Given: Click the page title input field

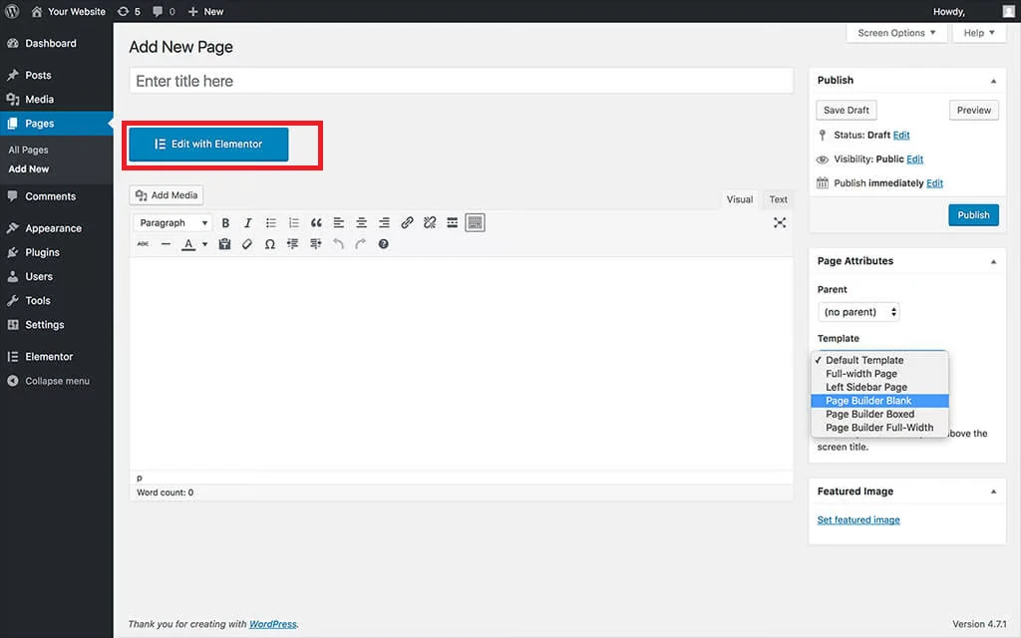Looking at the screenshot, I should click(x=461, y=81).
